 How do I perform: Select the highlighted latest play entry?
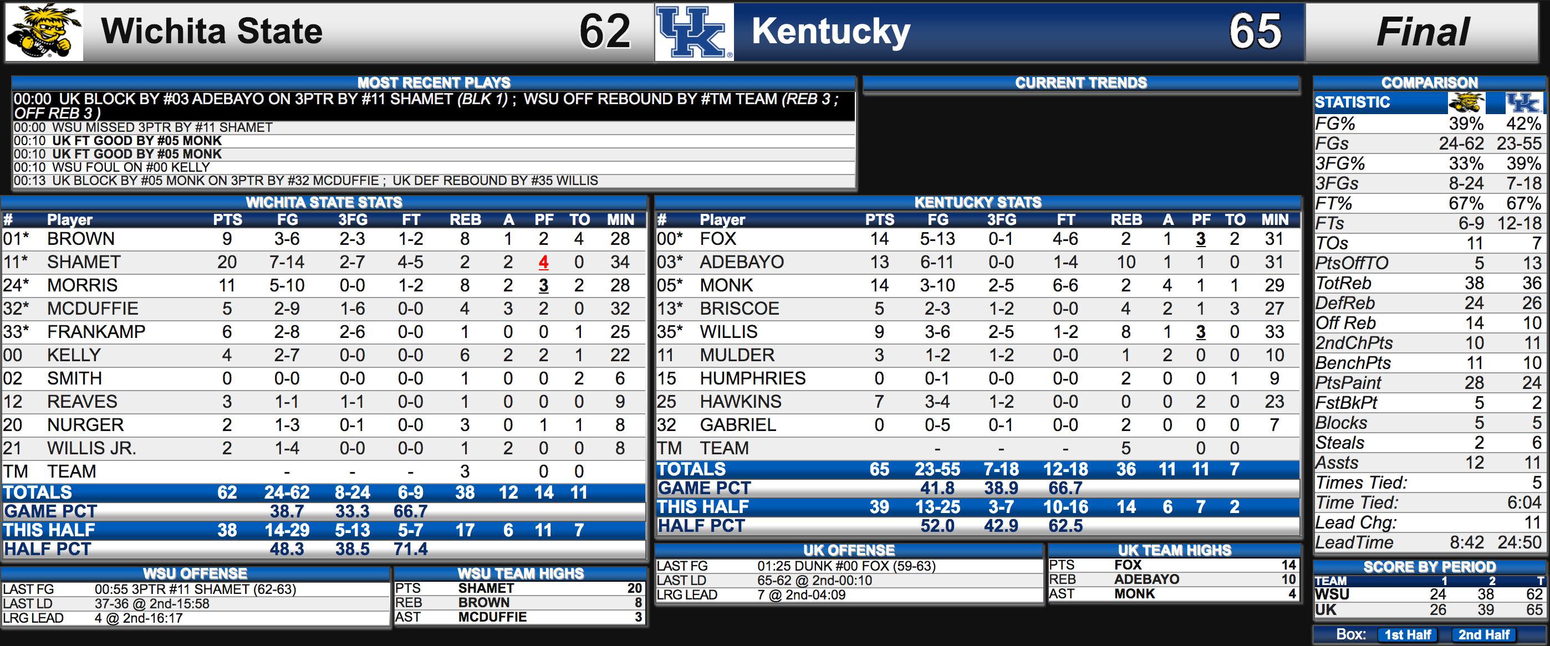pos(433,106)
